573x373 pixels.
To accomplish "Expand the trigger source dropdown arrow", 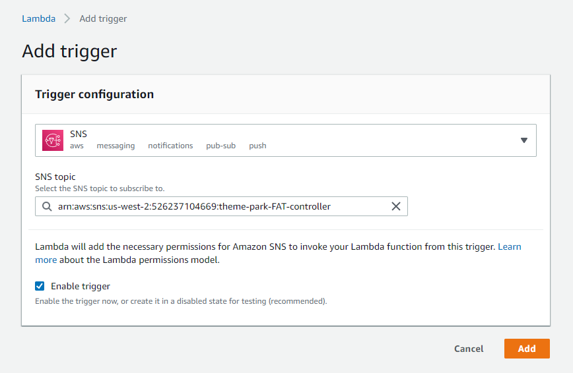I will 523,140.
